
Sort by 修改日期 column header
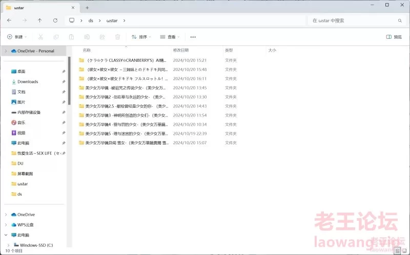click(x=181, y=50)
